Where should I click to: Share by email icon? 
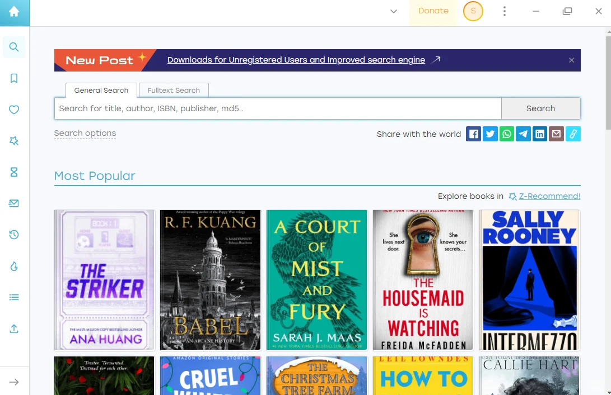[557, 134]
